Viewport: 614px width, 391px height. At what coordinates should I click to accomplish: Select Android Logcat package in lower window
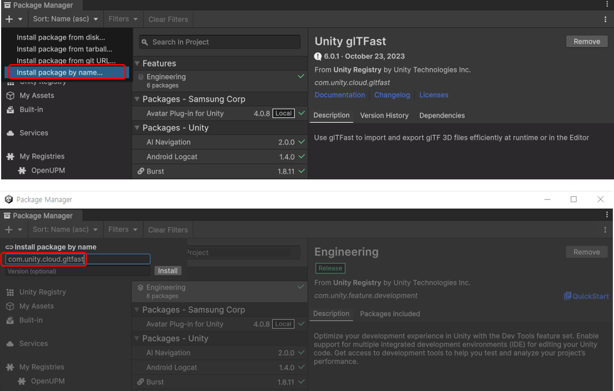pos(220,367)
